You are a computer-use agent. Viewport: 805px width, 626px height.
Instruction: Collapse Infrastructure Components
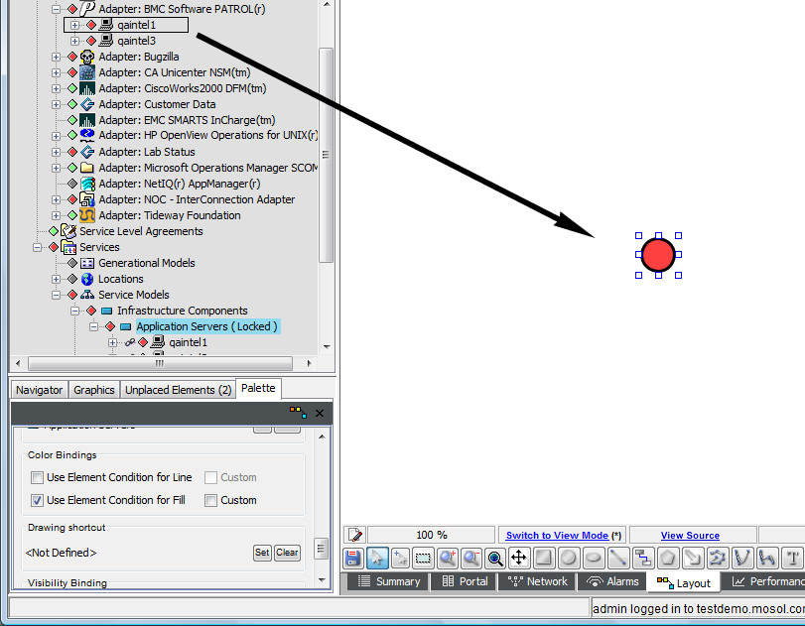[75, 311]
